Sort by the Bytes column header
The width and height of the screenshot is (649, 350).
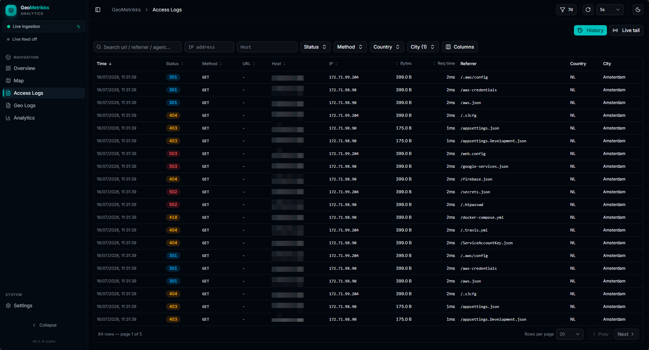(404, 63)
